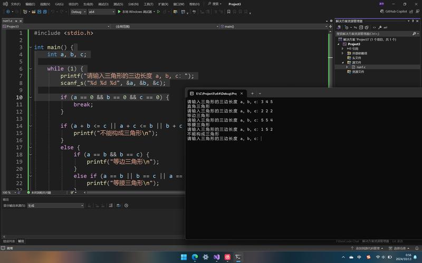
Task: Click the properties wrench icon
Action: click(x=380, y=27)
